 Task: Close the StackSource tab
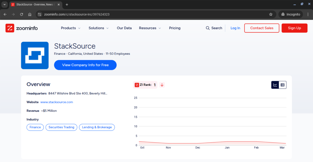59,5
